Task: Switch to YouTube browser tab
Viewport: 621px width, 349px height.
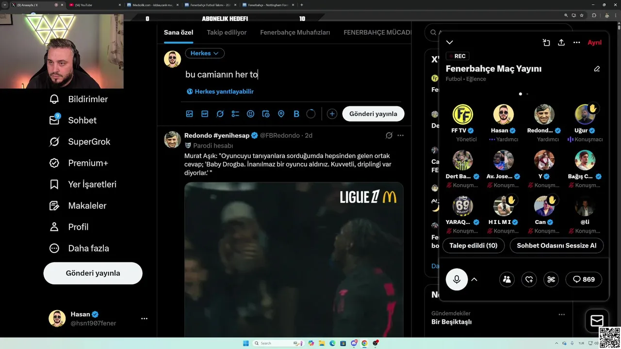Action: coord(94,5)
